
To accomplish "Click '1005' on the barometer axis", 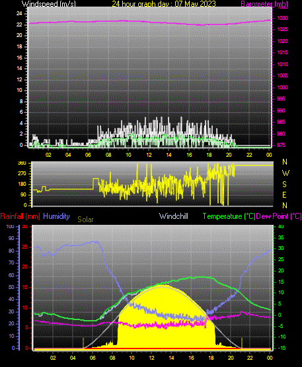I will (x=282, y=75).
